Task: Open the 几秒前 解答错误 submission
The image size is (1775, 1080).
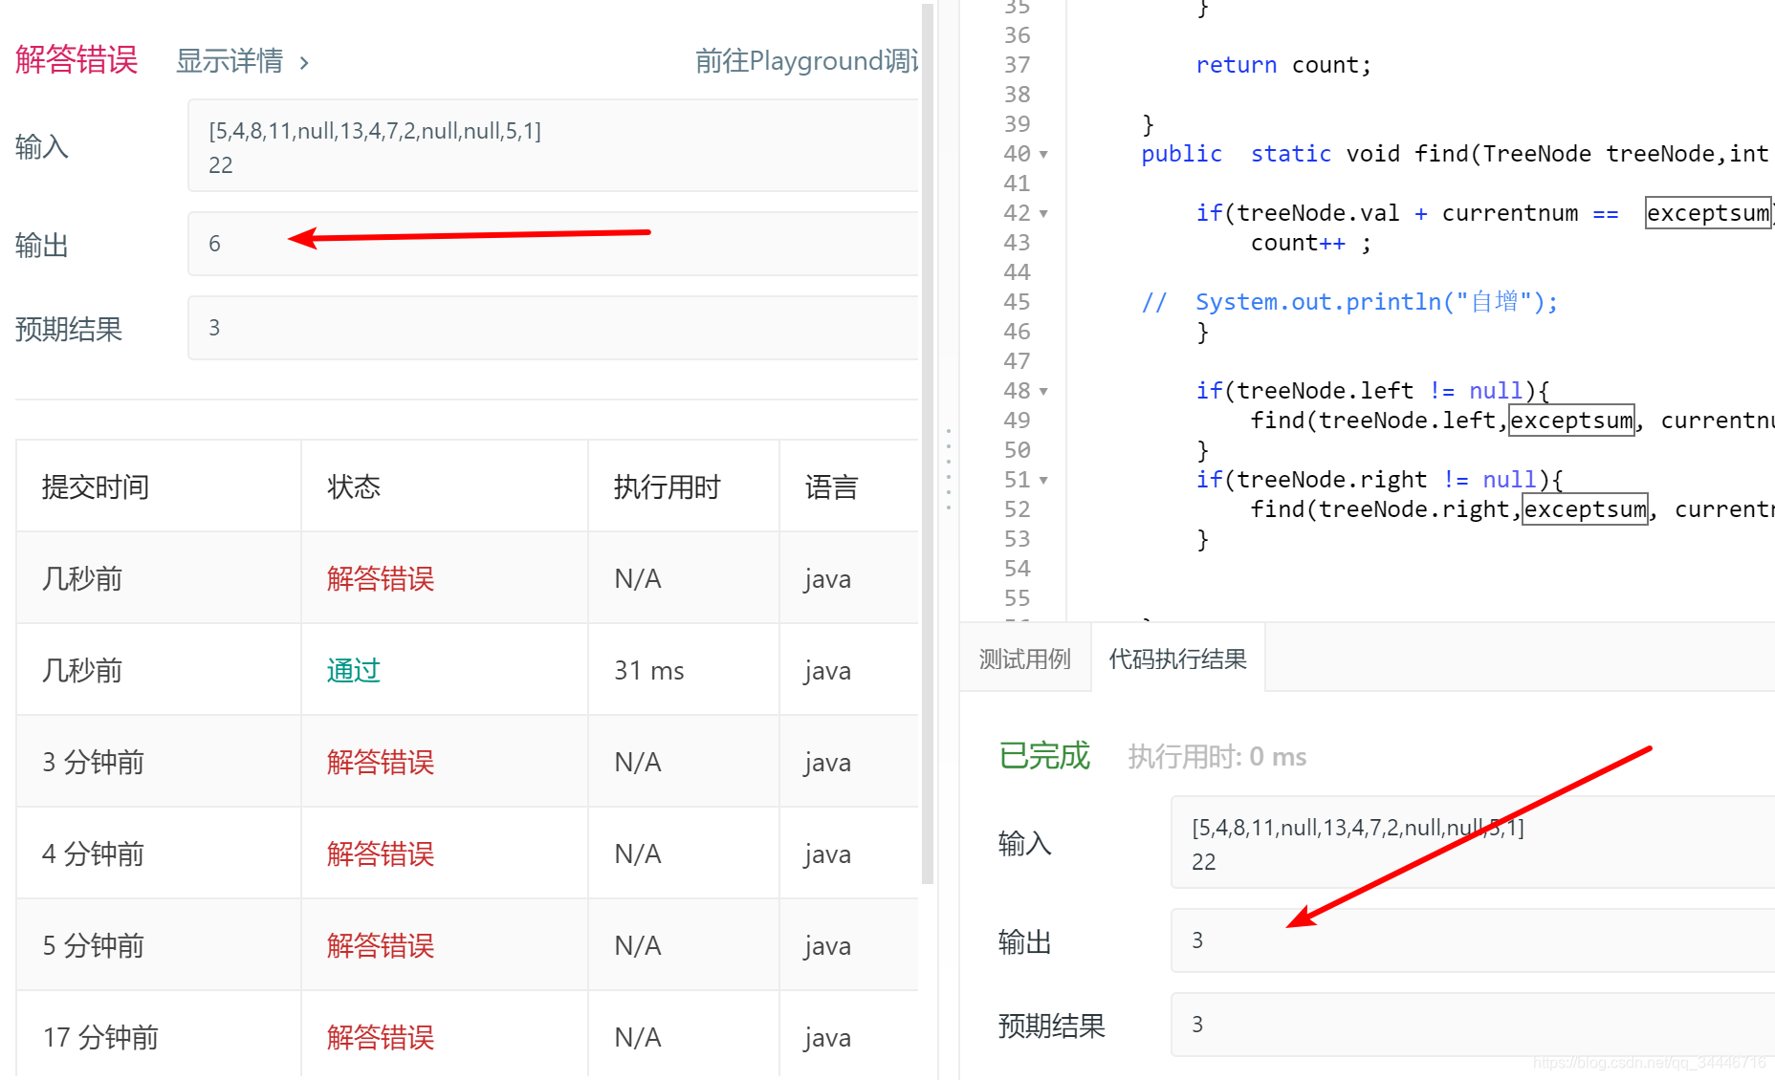Action: click(381, 578)
